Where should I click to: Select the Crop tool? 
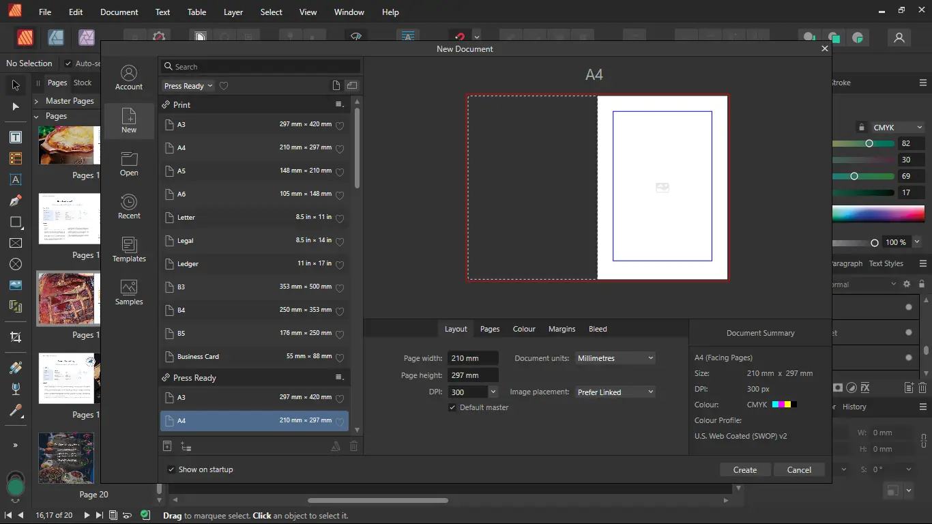[x=16, y=337]
